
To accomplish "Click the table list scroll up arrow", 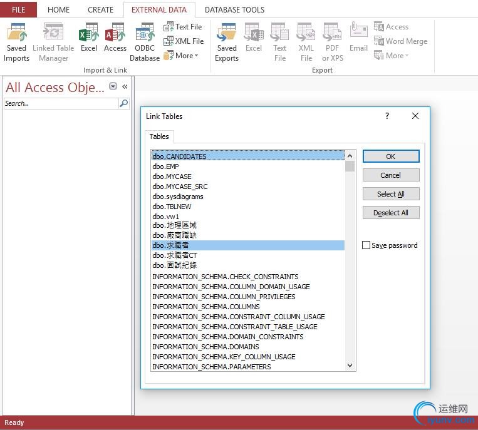I will pyautogui.click(x=350, y=156).
